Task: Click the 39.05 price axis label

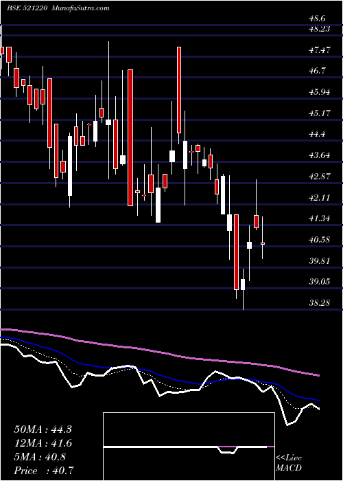Action: click(x=320, y=282)
